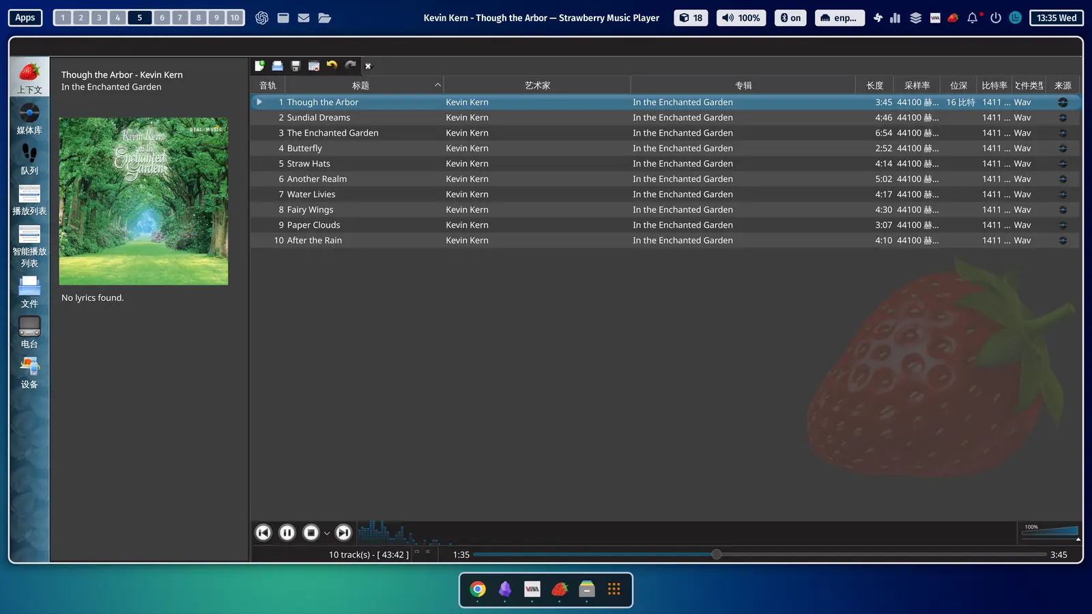1092x614 pixels.
Task: Toggle shuffle mode in the status bar
Action: (x=428, y=552)
